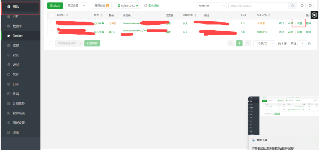Open Docker in the sidebar
The image size is (319, 150).
tap(17, 36)
